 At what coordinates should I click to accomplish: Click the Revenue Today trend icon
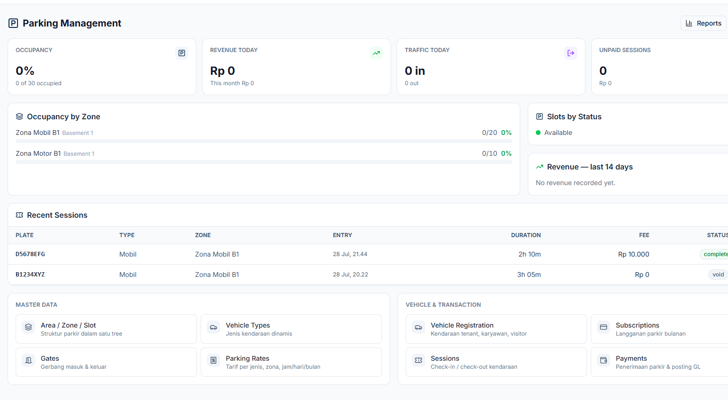376,53
